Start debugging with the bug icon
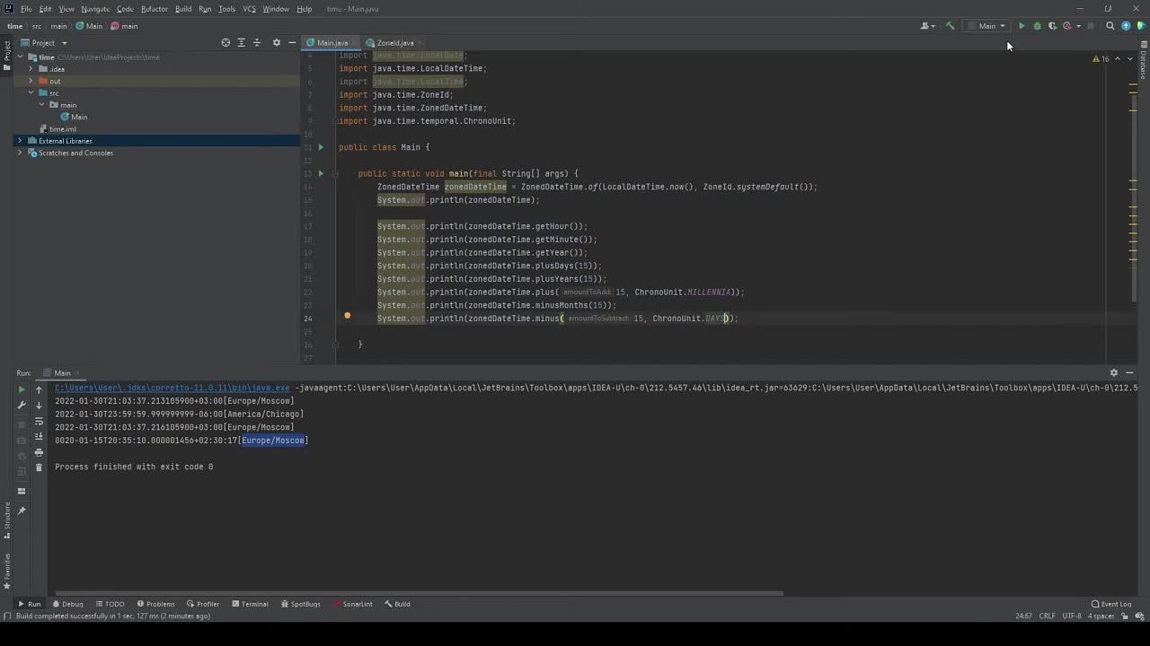 [1037, 26]
